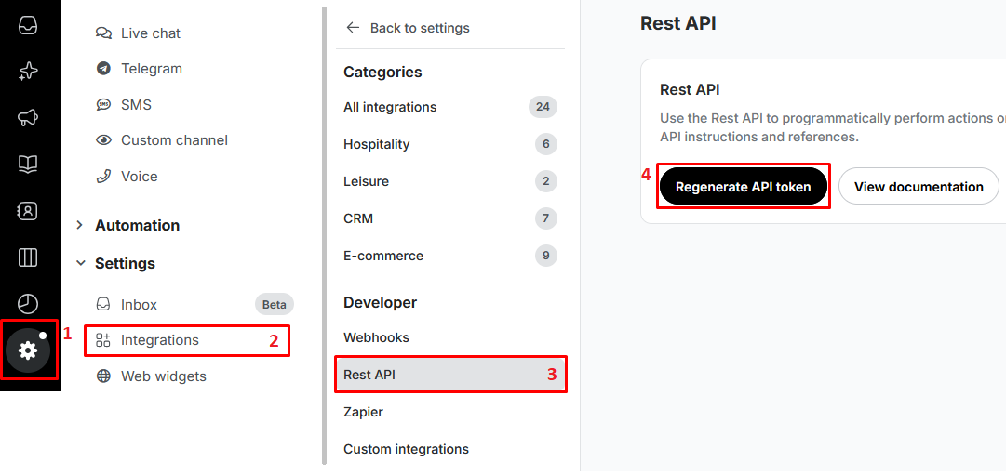Open the knowledge base book icon
1006x475 pixels.
tap(28, 165)
